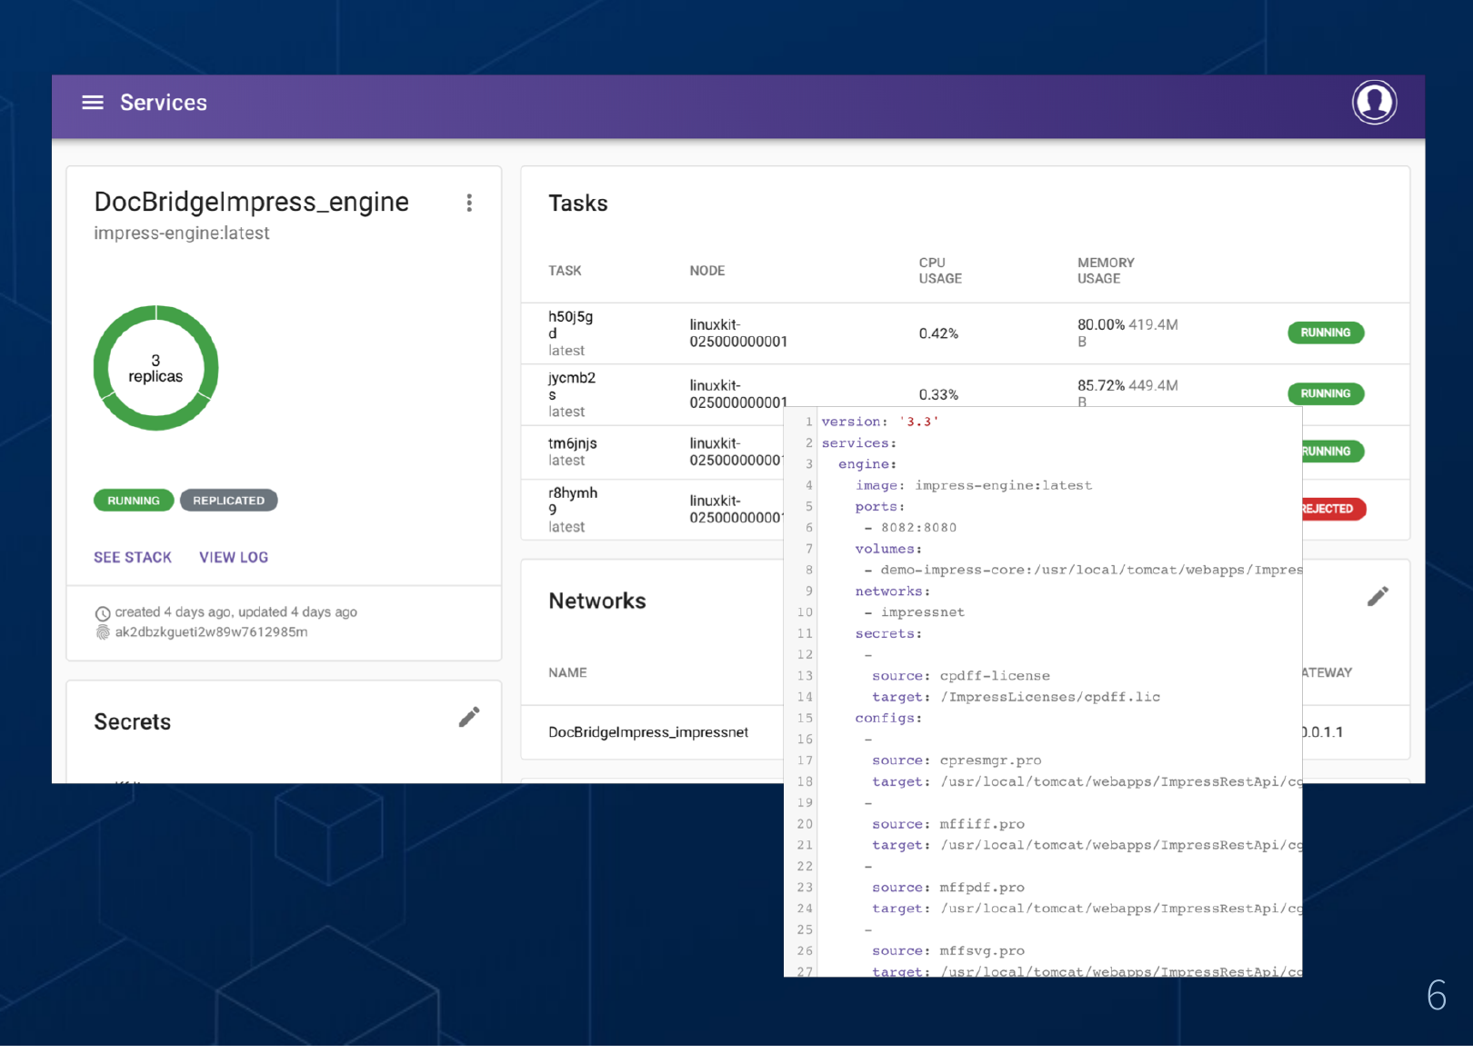Click the REPLICATED badge
The height and width of the screenshot is (1063, 1473).
[229, 501]
